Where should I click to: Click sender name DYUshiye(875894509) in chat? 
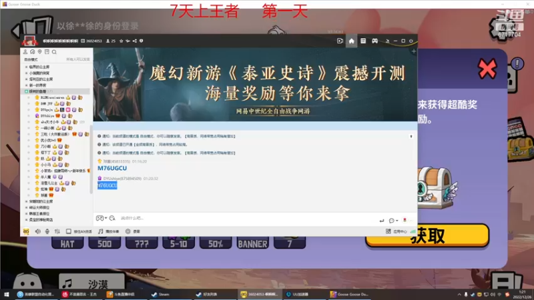coord(122,178)
